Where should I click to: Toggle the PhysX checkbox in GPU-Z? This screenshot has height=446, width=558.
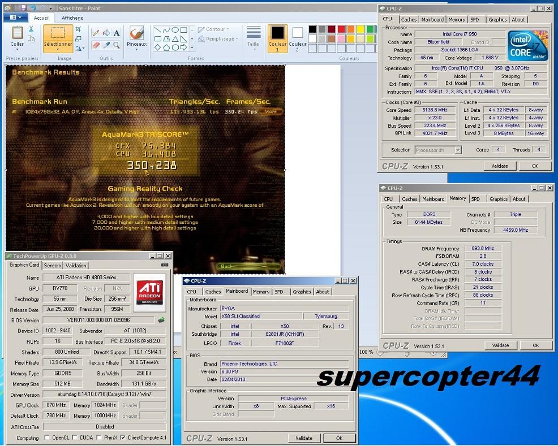[99, 438]
